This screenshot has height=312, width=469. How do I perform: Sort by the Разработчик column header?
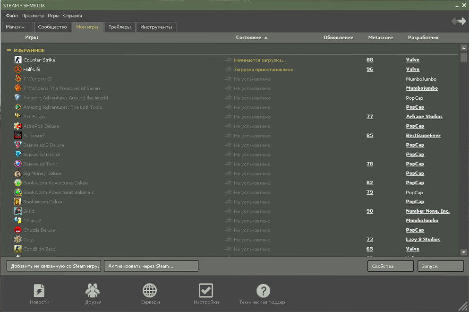[423, 37]
